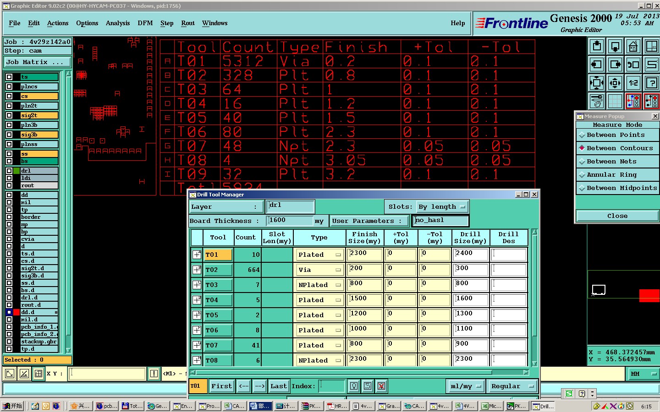Image resolution: width=660 pixels, height=412 pixels.
Task: Click the undo previous view icon
Action: pos(633,65)
